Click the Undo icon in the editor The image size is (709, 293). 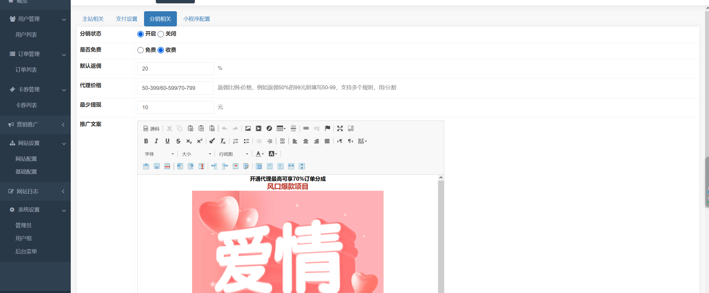pyautogui.click(x=224, y=128)
